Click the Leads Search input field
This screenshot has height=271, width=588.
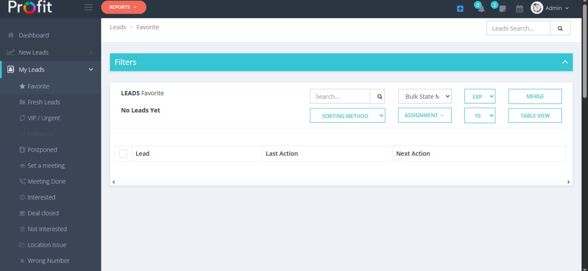pyautogui.click(x=518, y=28)
